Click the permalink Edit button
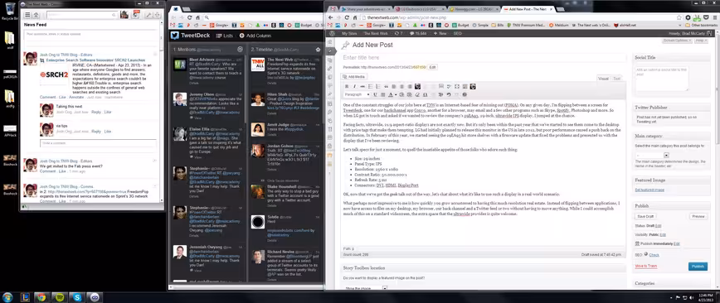The height and width of the screenshot is (303, 720). [432, 67]
